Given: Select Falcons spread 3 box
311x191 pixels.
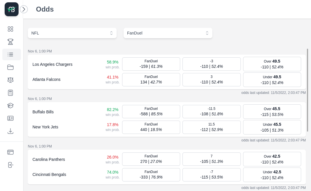Looking at the screenshot, I should pyautogui.click(x=211, y=80).
